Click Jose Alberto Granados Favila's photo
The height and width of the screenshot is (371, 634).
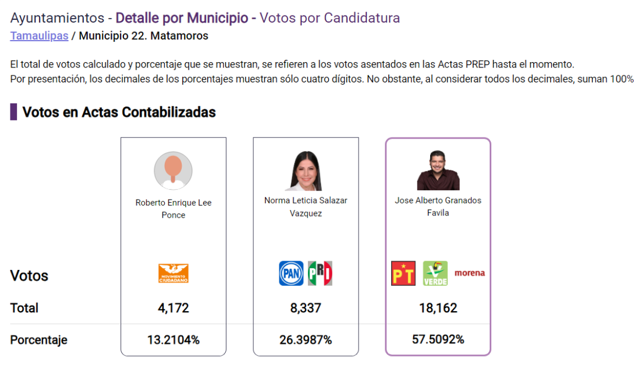coord(438,168)
